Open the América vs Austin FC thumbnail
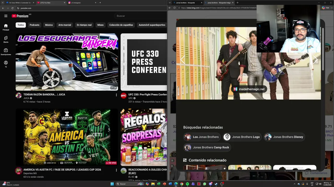 tap(67, 137)
